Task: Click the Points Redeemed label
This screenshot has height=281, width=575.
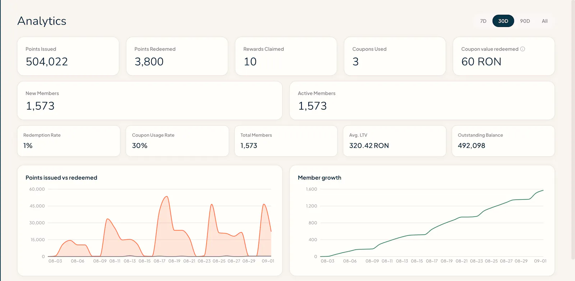Action: pos(155,49)
